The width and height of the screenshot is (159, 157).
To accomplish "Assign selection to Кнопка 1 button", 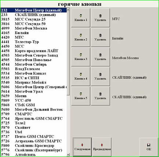I will pos(81,18).
